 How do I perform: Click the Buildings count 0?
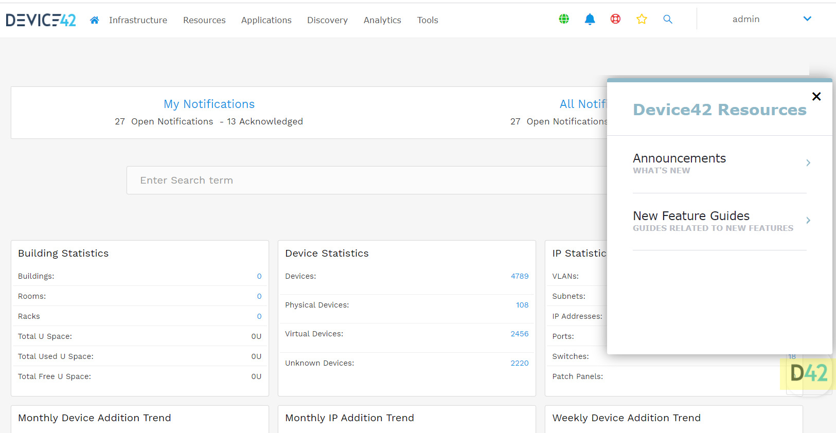(x=259, y=276)
